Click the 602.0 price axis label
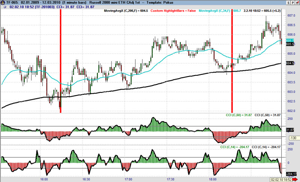Screen dimensions: 300x182 click(291, 111)
